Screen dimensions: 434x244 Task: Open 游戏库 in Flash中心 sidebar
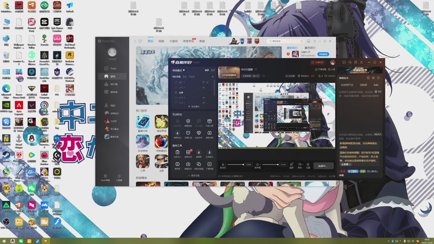(111, 92)
